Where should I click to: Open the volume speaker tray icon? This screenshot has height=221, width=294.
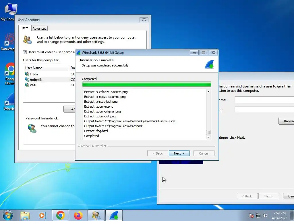click(x=265, y=216)
